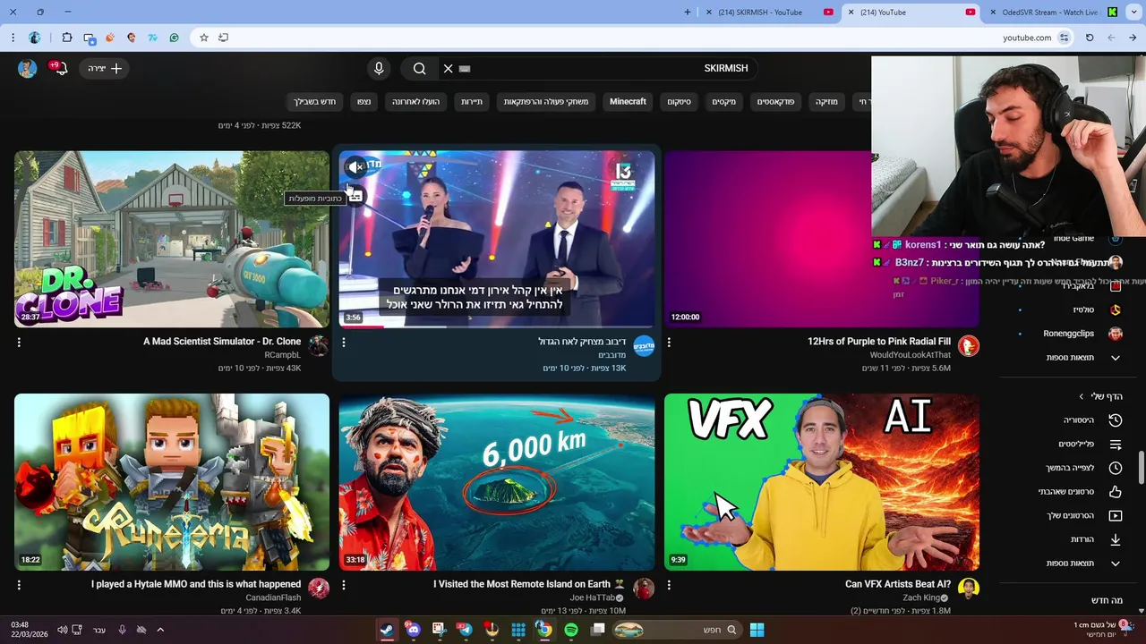Switch to SKIRMISH - YouTube browser tab
Viewport: 1146px width, 644px height.
770,13
